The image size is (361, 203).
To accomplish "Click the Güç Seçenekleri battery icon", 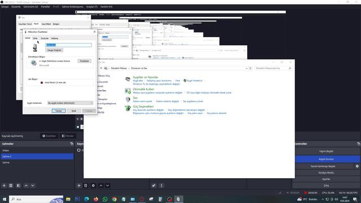I will click(x=127, y=108).
